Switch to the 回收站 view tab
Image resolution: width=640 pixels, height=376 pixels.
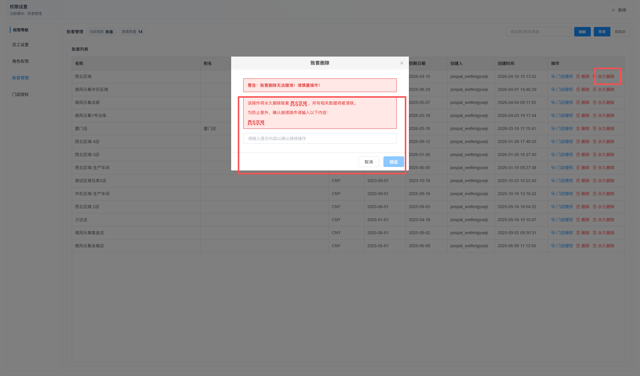pyautogui.click(x=620, y=32)
